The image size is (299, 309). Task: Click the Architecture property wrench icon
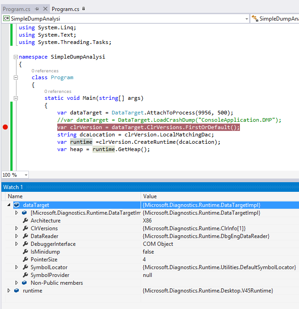[x=25, y=220]
